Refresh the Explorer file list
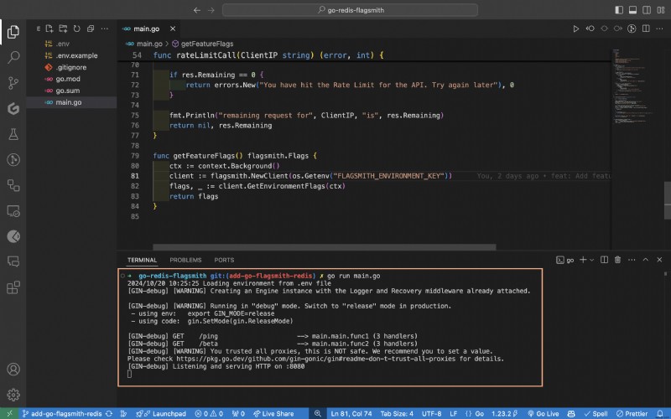The height and width of the screenshot is (419, 671). [x=76, y=28]
